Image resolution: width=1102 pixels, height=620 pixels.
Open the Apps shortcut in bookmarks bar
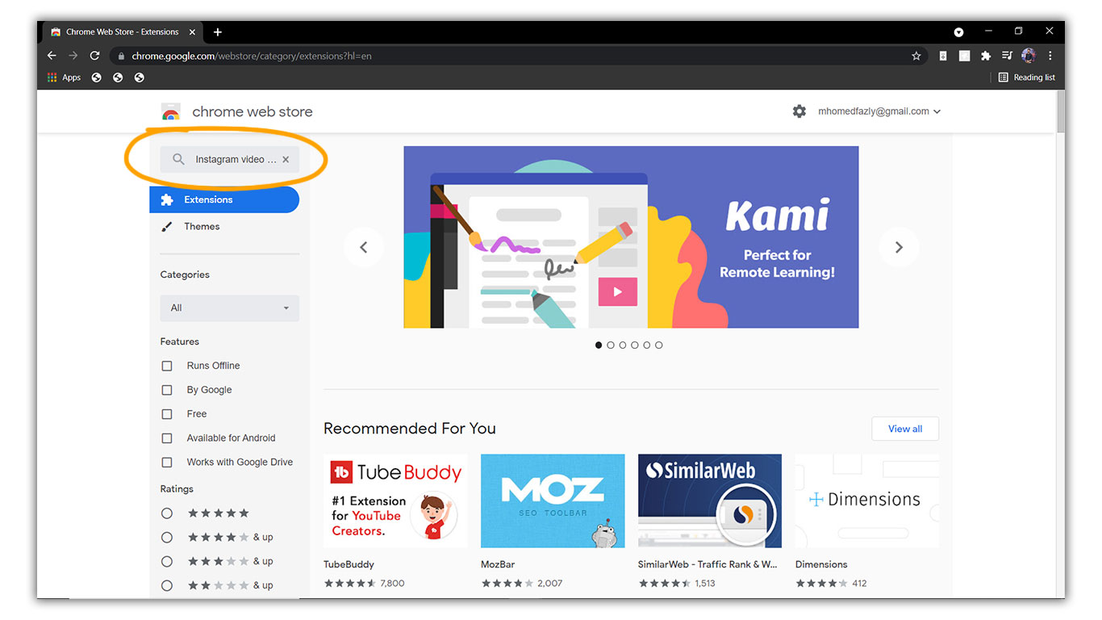click(x=65, y=77)
